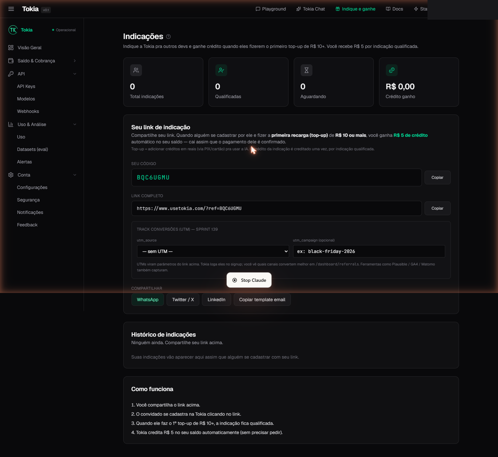Viewport: 498px width, 457px height.
Task: Click the Stop Claude record icon
Action: tap(235, 280)
